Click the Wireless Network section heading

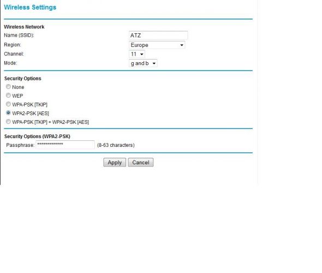point(24,27)
